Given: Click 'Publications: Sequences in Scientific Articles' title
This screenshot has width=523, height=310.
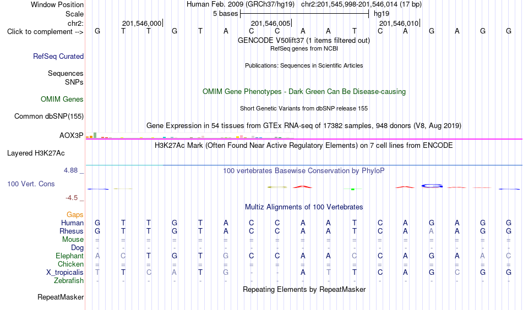Looking at the screenshot, I should click(304, 65).
